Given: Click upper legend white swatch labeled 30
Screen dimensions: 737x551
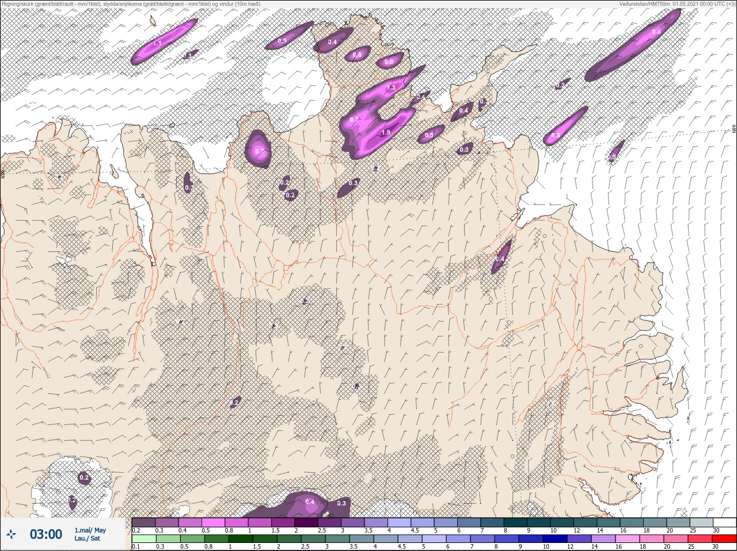Looking at the screenshot, I should [x=725, y=522].
